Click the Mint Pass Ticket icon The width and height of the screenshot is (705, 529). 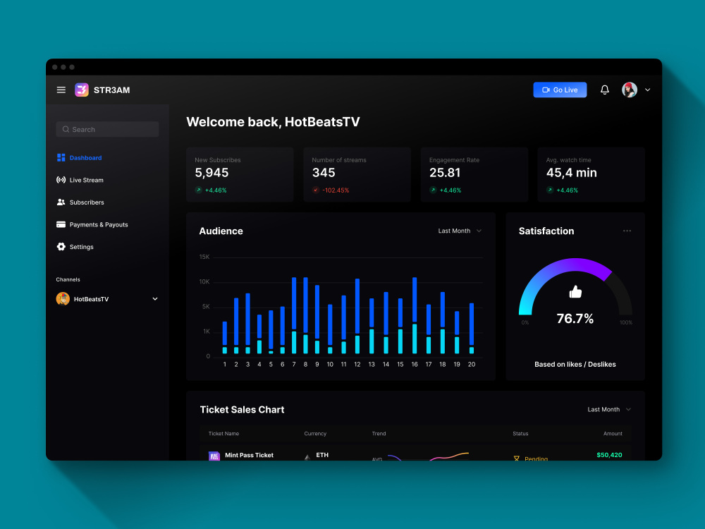[x=214, y=456]
